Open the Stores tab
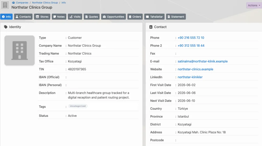The height and width of the screenshot is (146, 262). [42, 17]
